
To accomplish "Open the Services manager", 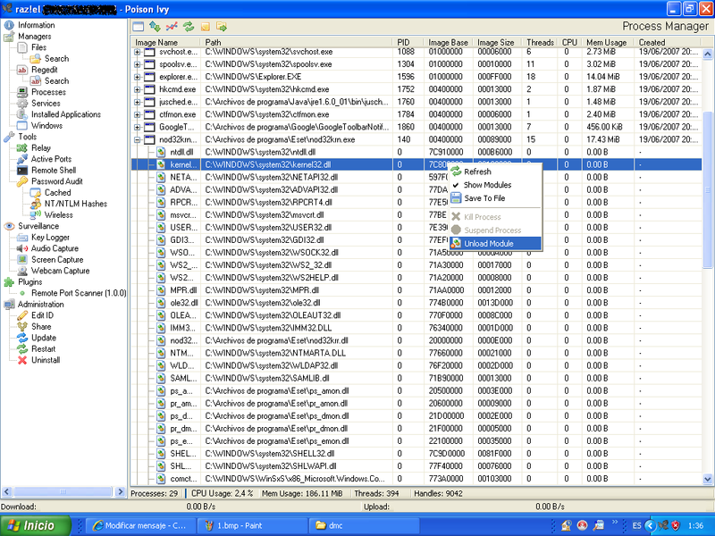I will (x=46, y=104).
